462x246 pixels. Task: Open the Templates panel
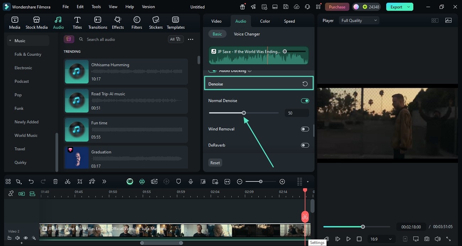pyautogui.click(x=176, y=23)
